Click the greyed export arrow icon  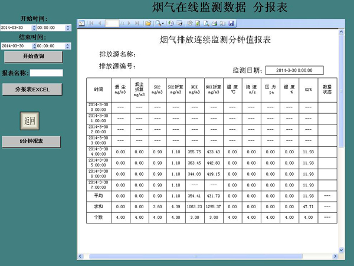click(x=190, y=23)
